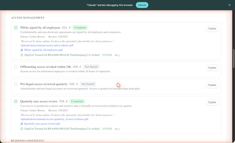
Task: Click the verified check icon in NDAs DigiCert row
Action: coord(22,55)
